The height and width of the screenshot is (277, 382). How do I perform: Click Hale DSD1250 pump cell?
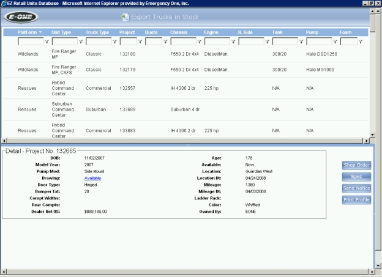(321, 54)
